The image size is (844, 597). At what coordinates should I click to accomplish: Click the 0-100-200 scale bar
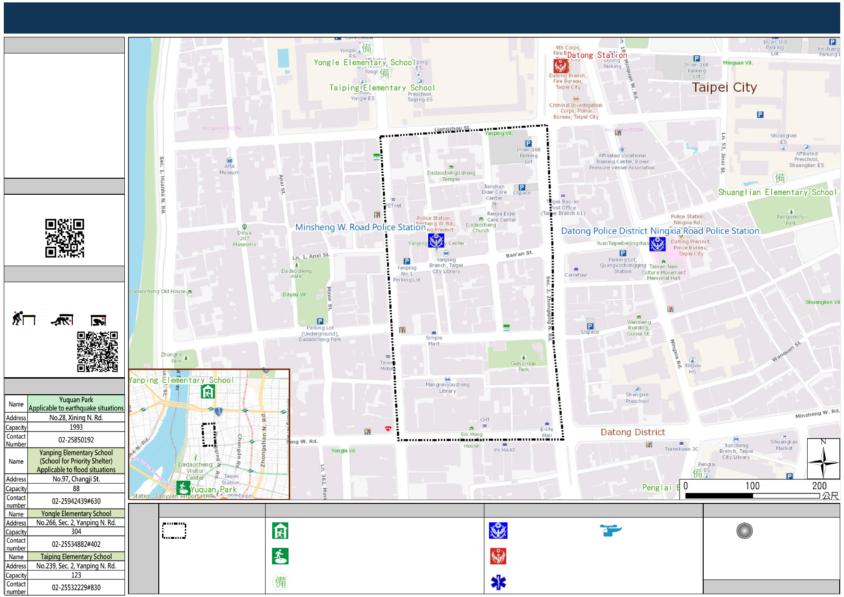coord(752,495)
